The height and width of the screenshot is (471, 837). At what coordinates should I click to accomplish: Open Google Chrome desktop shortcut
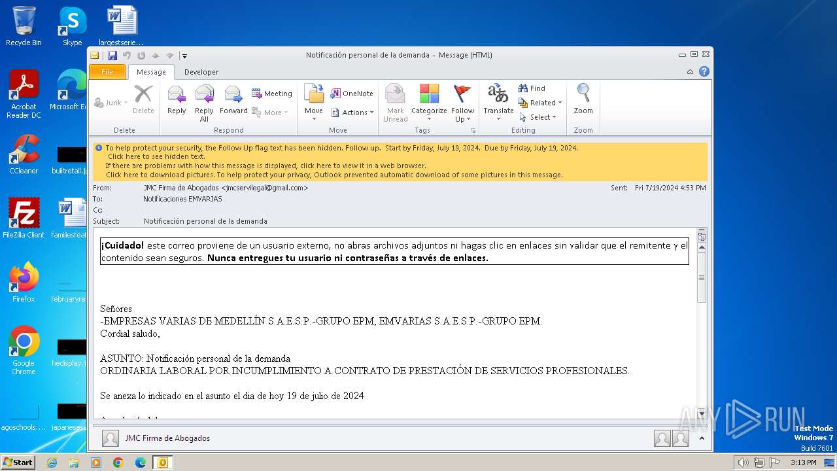click(x=24, y=350)
